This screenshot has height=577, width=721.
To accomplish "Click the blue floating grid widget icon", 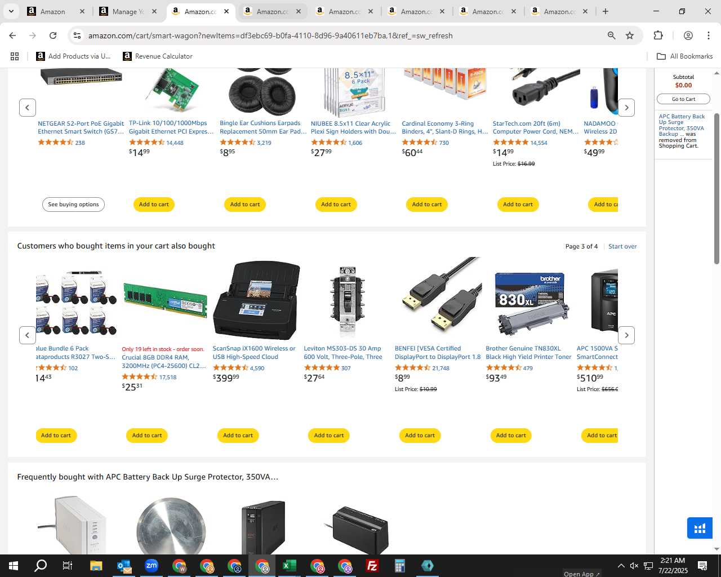I will coord(700,528).
